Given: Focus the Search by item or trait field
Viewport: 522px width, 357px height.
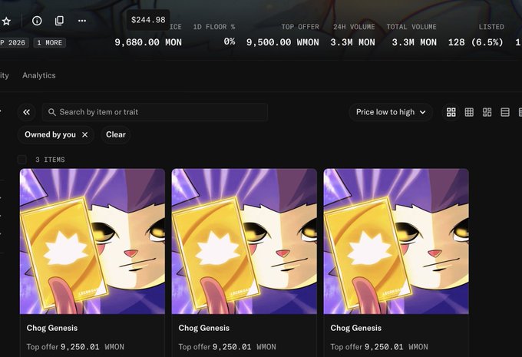Looking at the screenshot, I should click(x=155, y=112).
